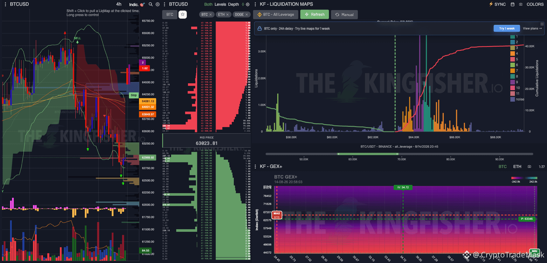Click the mid price 63023.81
Image resolution: width=547 pixels, height=263 pixels.
[207, 143]
